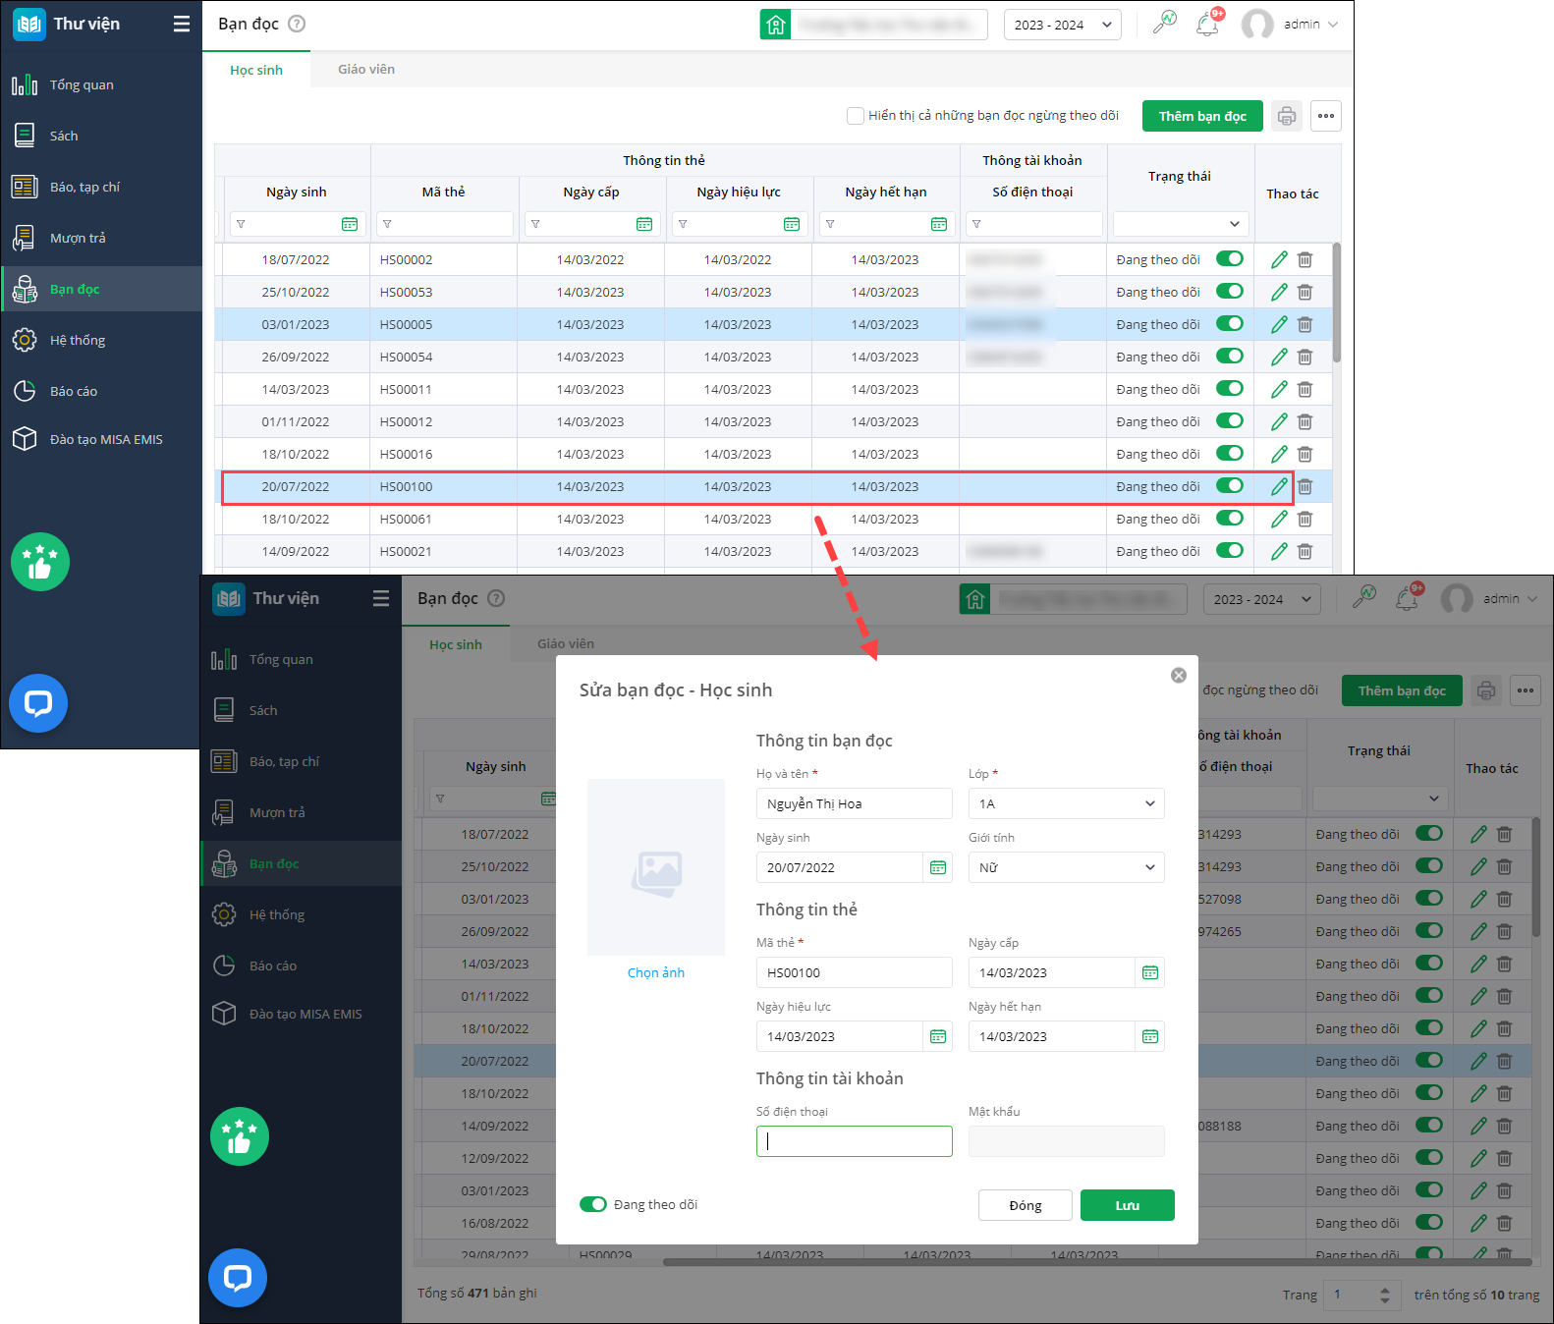Click the Mã thẻ field containing HS00100 in the dialog
This screenshot has width=1554, height=1324.
click(x=855, y=972)
